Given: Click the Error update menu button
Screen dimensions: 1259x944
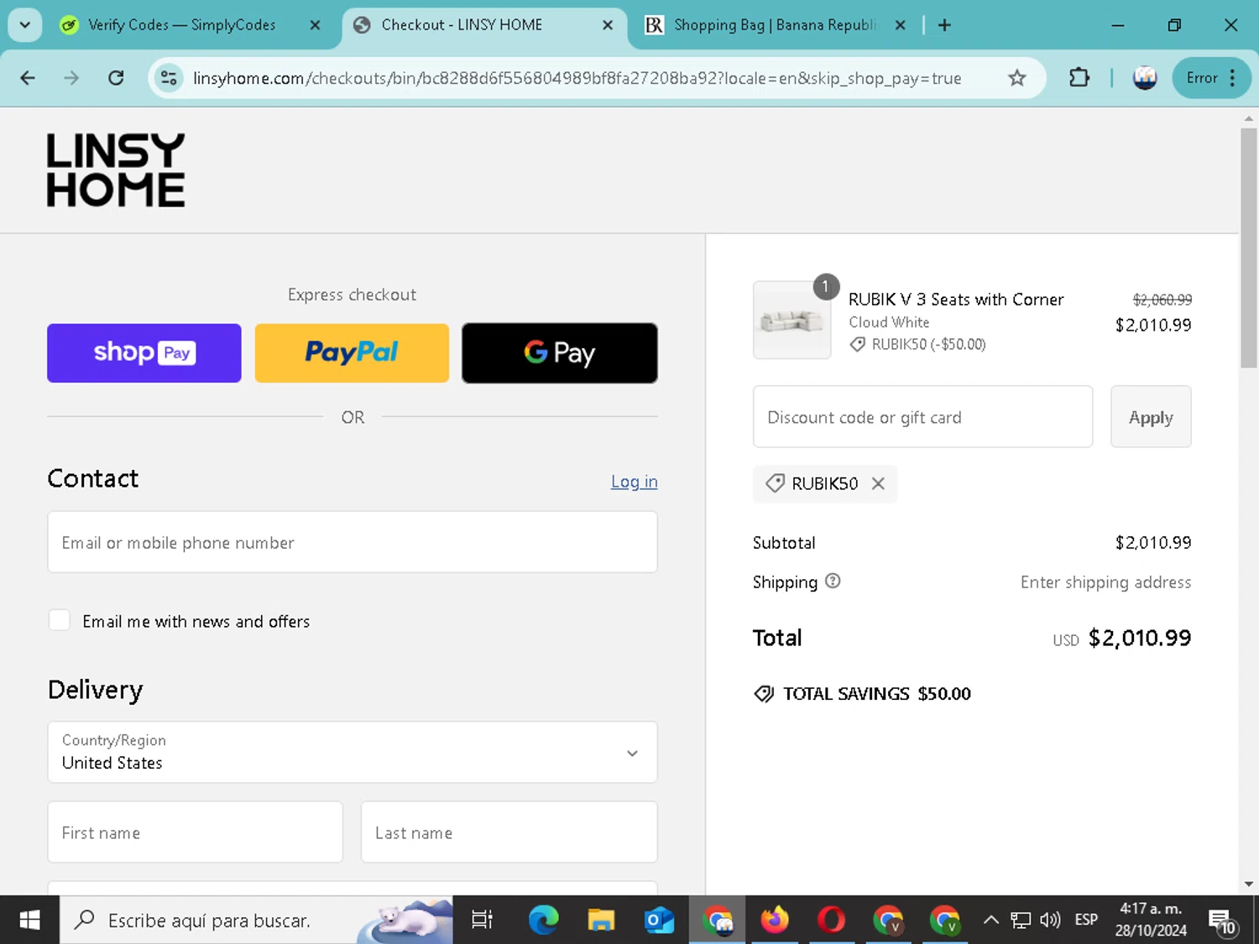Looking at the screenshot, I should coord(1211,78).
